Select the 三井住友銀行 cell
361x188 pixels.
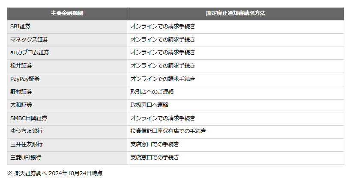click(x=67, y=145)
